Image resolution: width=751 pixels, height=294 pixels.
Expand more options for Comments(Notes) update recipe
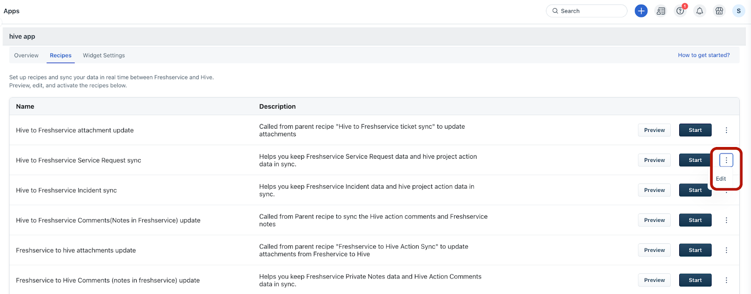[x=726, y=220]
